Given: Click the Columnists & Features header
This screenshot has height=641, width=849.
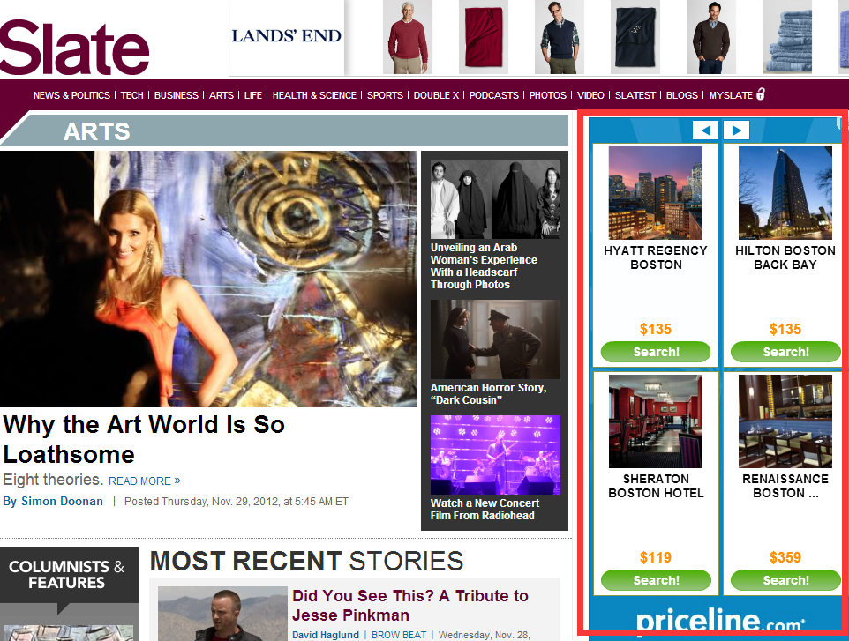Looking at the screenshot, I should click(x=66, y=575).
